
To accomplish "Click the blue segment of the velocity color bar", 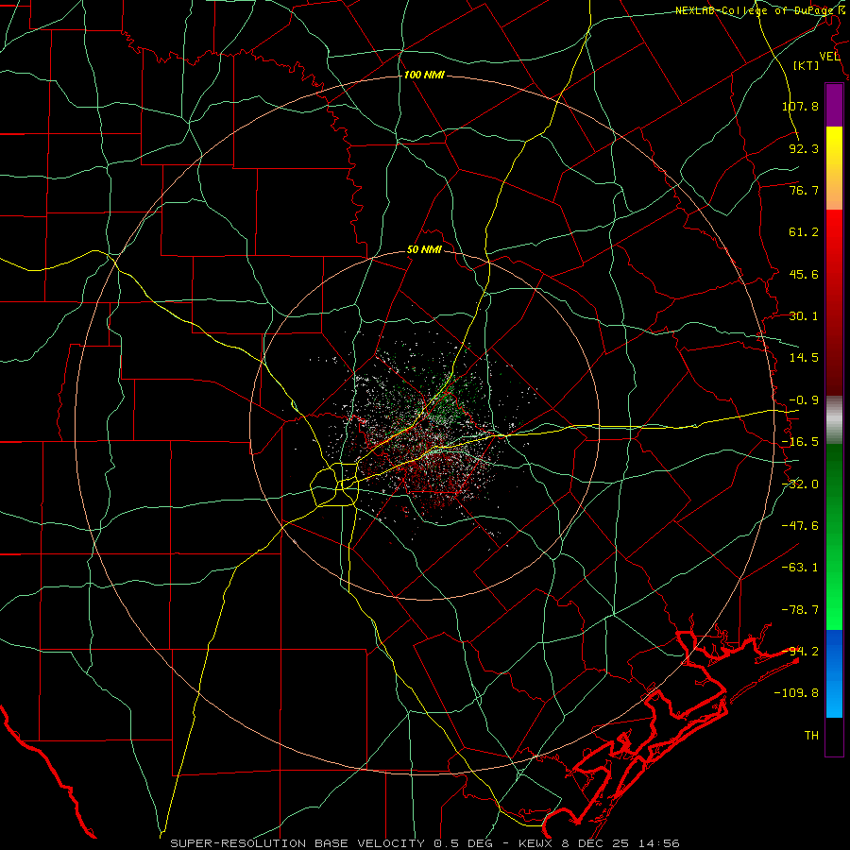I will pos(834,673).
